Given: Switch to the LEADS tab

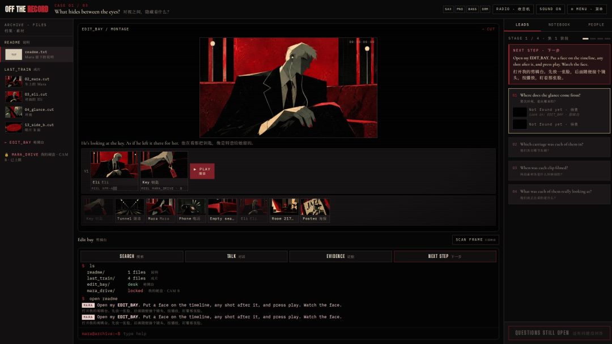Looking at the screenshot, I should 522,24.
